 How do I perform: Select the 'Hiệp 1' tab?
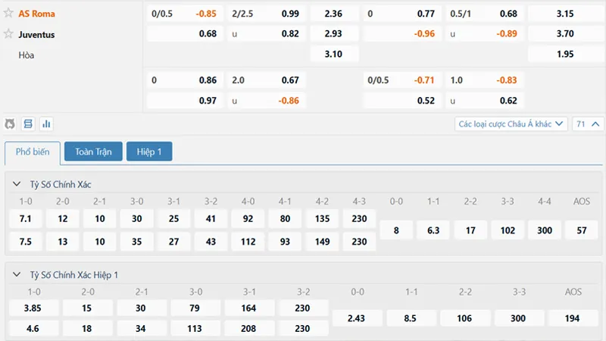point(149,152)
